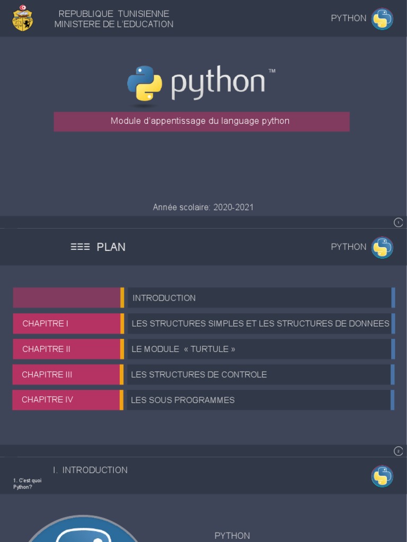Click the Module d'appentissage subtitle banner
This screenshot has height=542, width=407.
pyautogui.click(x=201, y=121)
